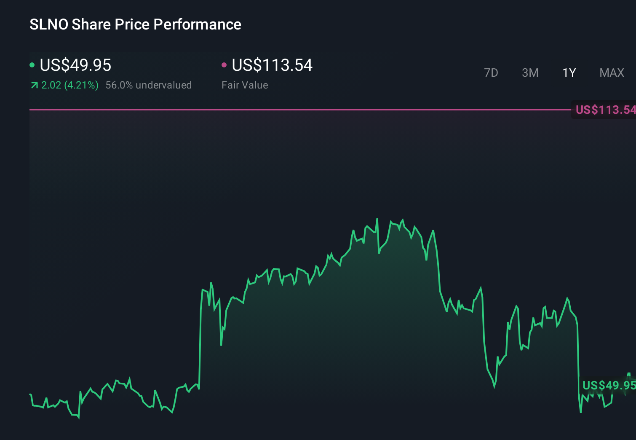
Task: Click the 2.02 (4.21%) change figure
Action: tap(70, 85)
